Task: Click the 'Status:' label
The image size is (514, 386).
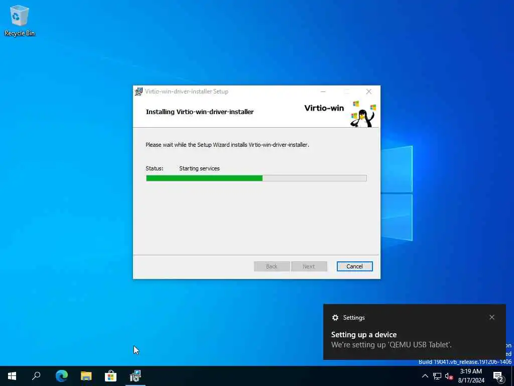Action: 155,168
